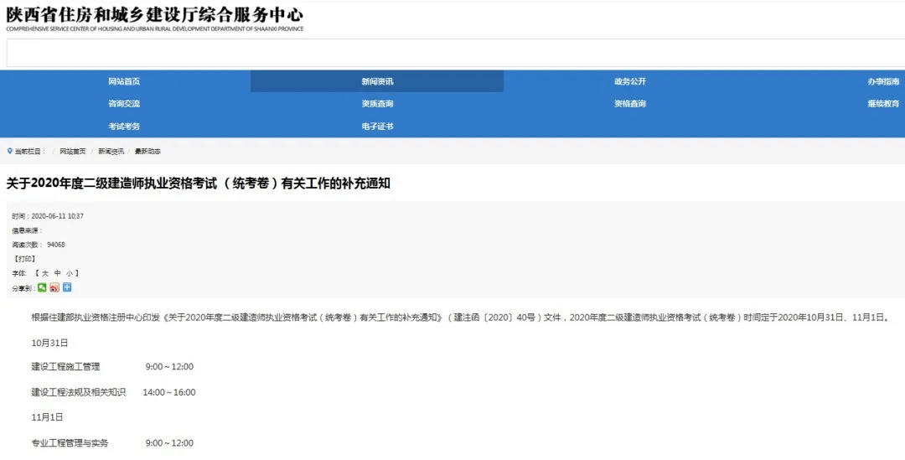This screenshot has width=905, height=460.
Task: Click the timestamp 2020-06-11 10:37
Action: click(x=57, y=216)
